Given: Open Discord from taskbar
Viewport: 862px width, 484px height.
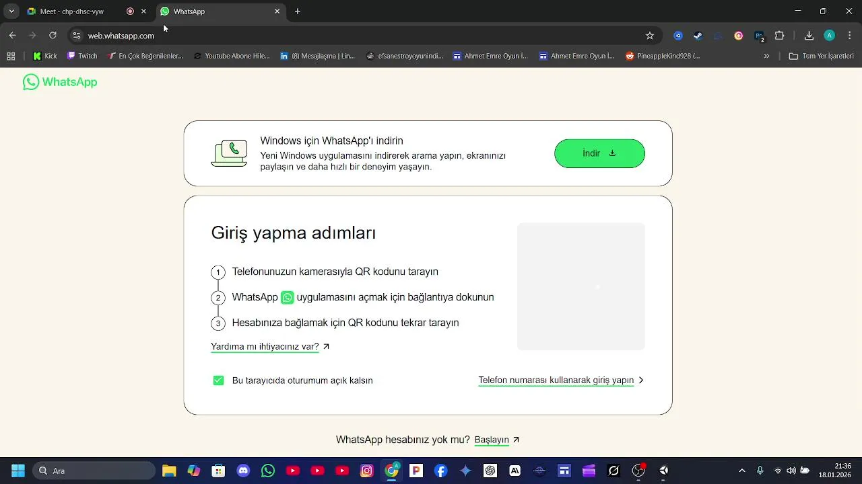Looking at the screenshot, I should (243, 471).
